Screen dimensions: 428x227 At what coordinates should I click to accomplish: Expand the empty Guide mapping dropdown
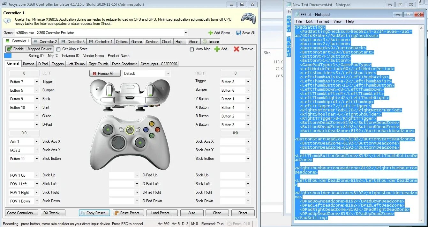click(37, 116)
